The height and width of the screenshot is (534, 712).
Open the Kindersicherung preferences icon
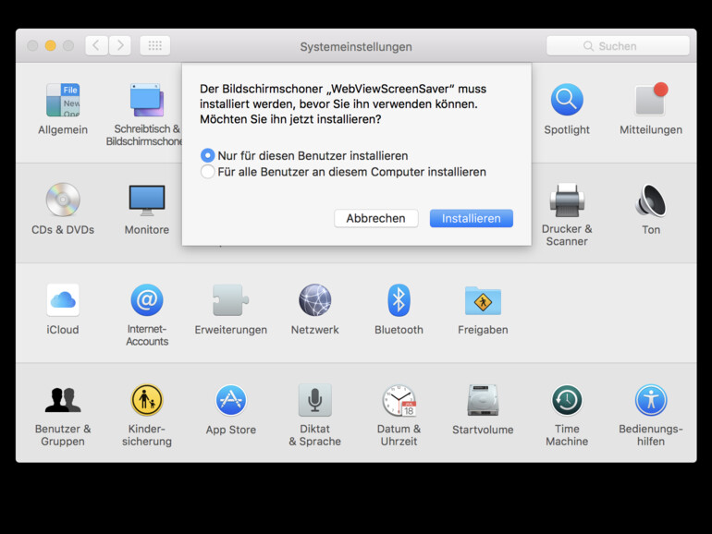coord(147,400)
